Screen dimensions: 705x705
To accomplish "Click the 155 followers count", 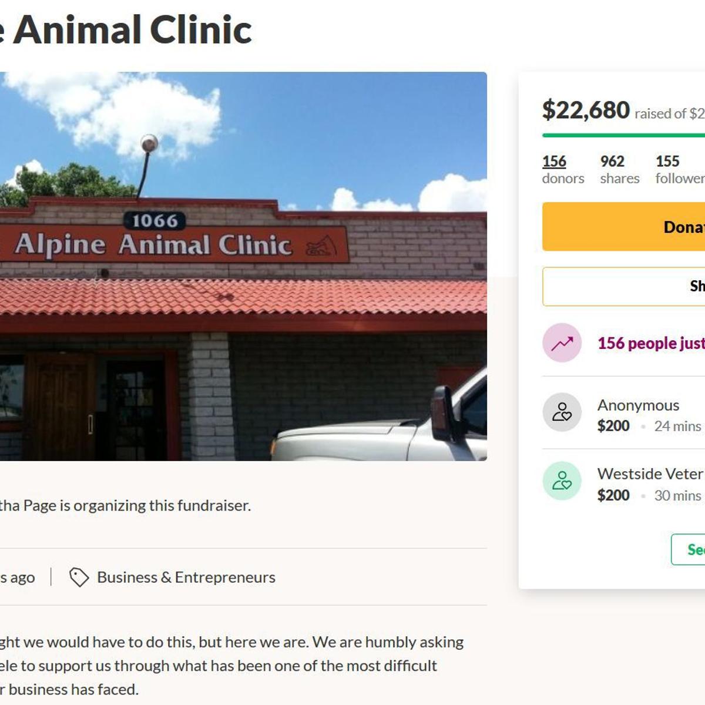I will click(x=667, y=162).
